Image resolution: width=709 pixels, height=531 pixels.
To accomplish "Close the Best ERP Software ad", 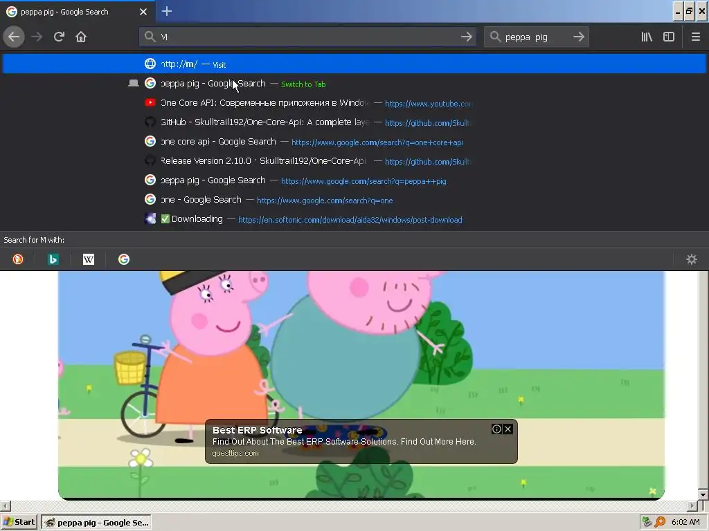I will click(x=508, y=429).
